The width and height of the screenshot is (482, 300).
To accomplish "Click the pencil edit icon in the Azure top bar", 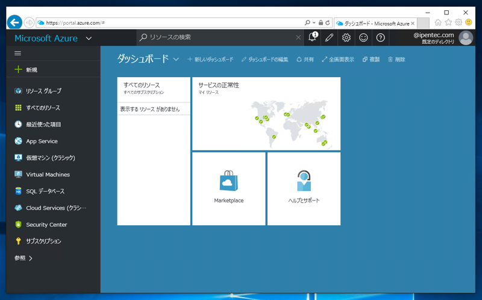I will click(329, 37).
